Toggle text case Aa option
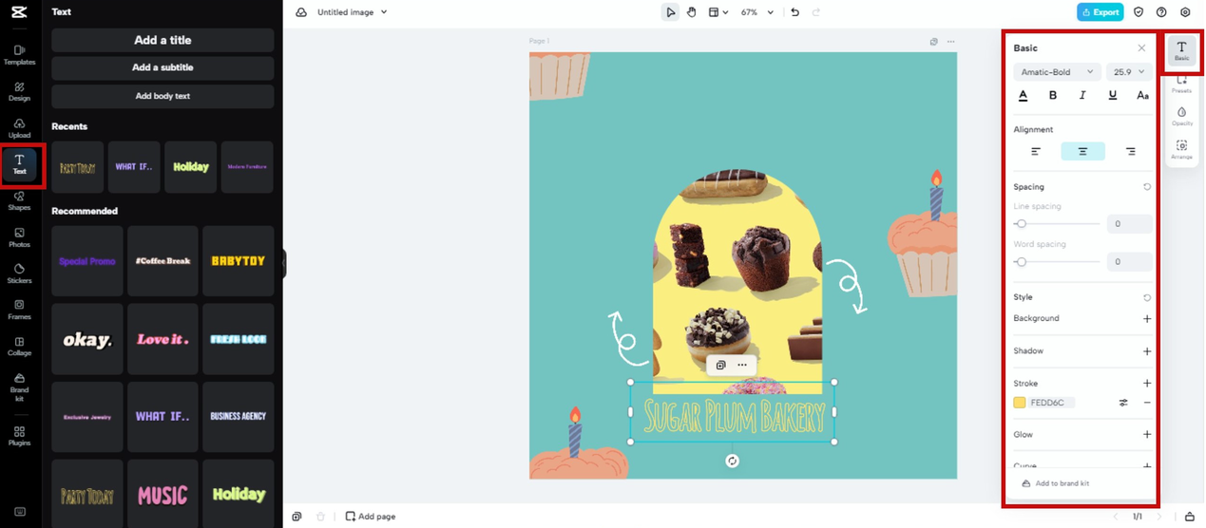1206x528 pixels. pyautogui.click(x=1142, y=95)
